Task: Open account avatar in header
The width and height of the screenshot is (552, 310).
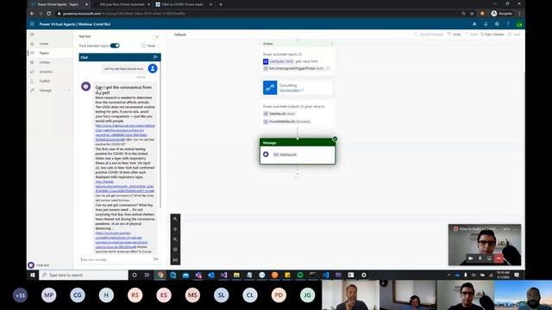Action: click(519, 24)
